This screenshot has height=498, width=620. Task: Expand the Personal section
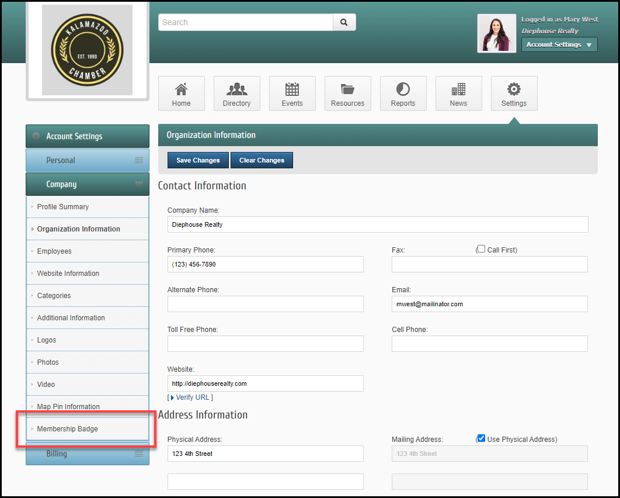88,160
